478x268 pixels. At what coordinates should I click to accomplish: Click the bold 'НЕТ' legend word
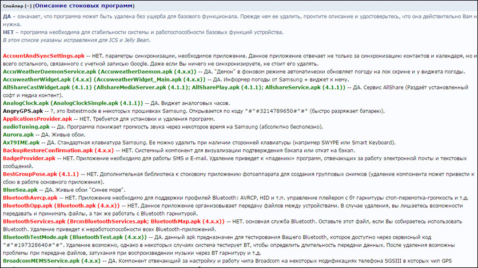pyautogui.click(x=8, y=32)
